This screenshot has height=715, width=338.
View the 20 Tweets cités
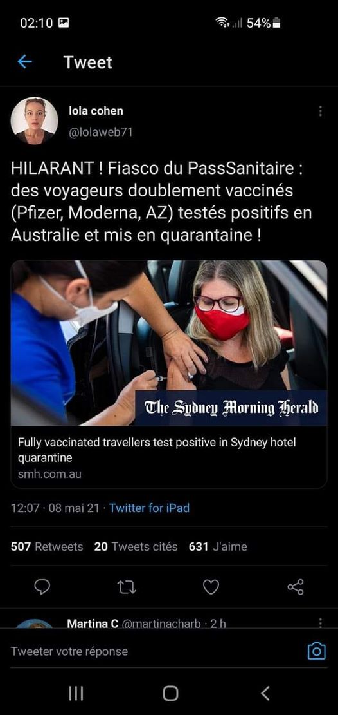point(136,546)
